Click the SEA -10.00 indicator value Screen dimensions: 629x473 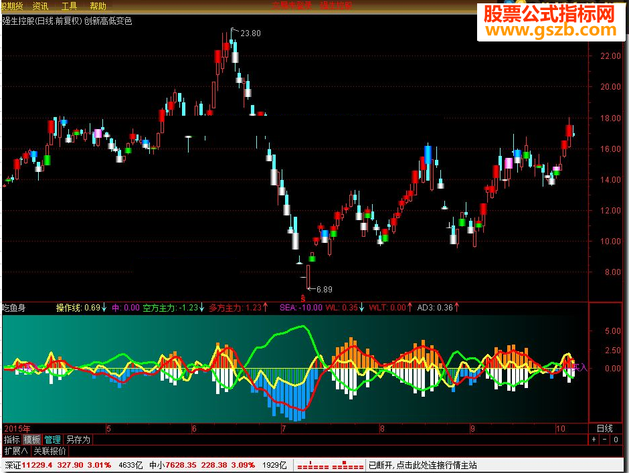(301, 308)
